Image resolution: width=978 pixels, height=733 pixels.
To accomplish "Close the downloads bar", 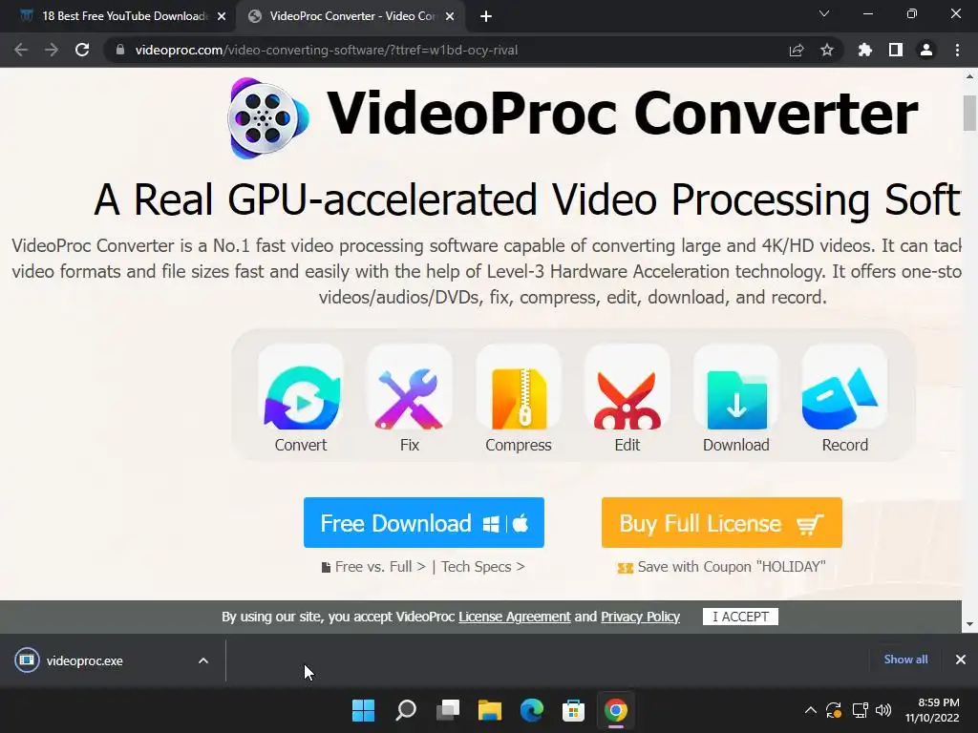I will click(x=961, y=660).
